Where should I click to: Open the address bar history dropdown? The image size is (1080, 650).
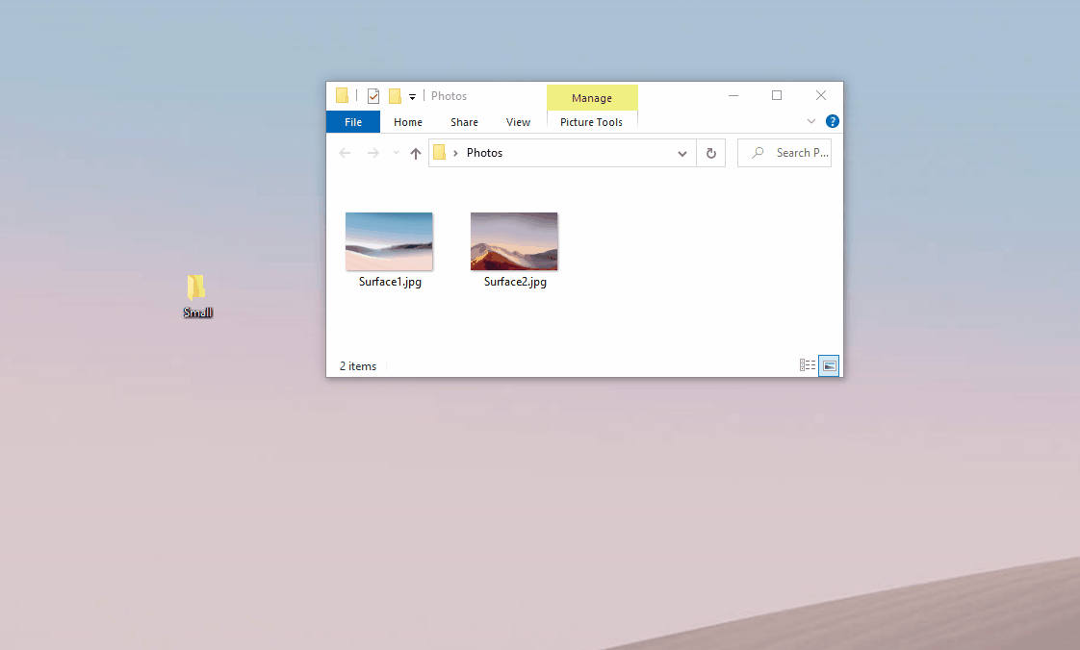click(681, 153)
